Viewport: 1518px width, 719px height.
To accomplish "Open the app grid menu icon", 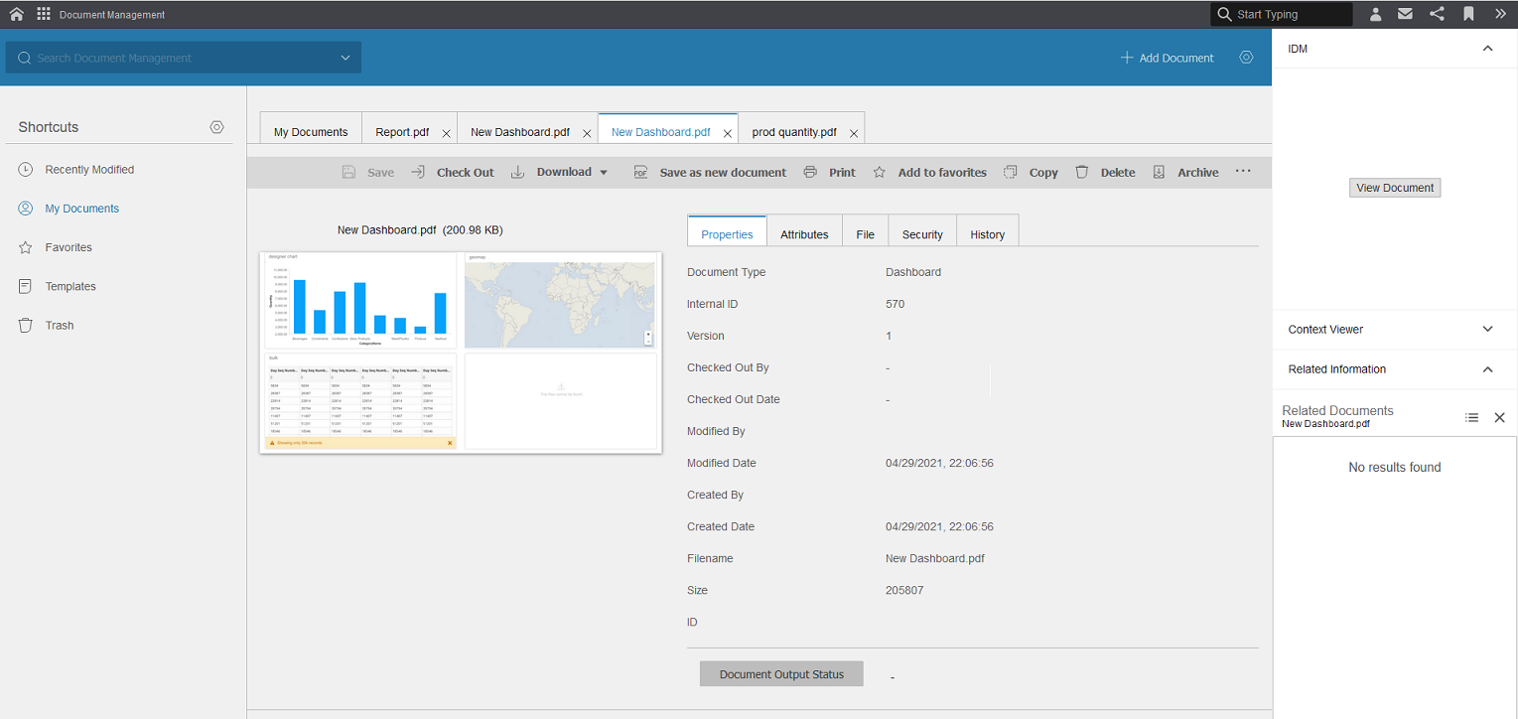I will (x=44, y=14).
